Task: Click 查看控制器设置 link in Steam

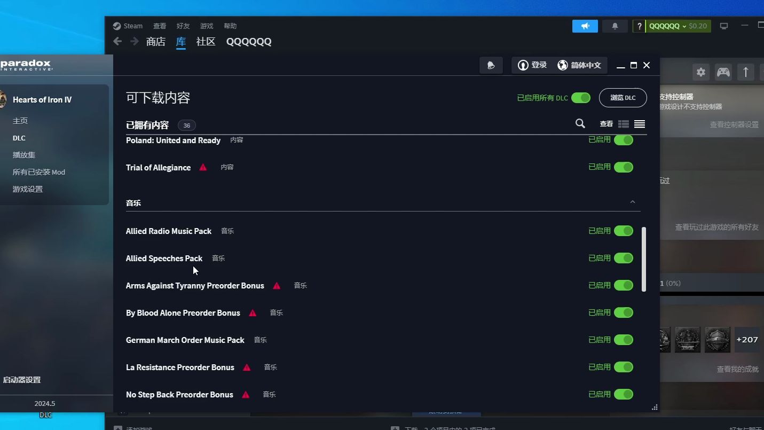Action: click(x=734, y=124)
